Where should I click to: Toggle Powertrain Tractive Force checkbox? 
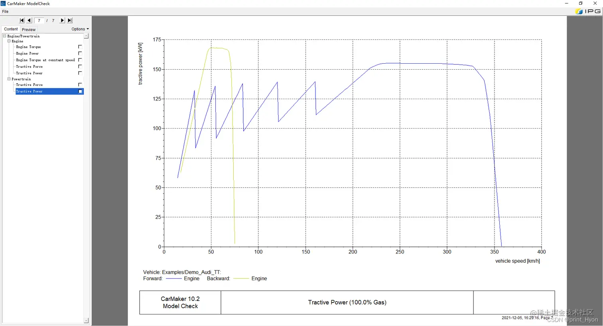pos(80,84)
